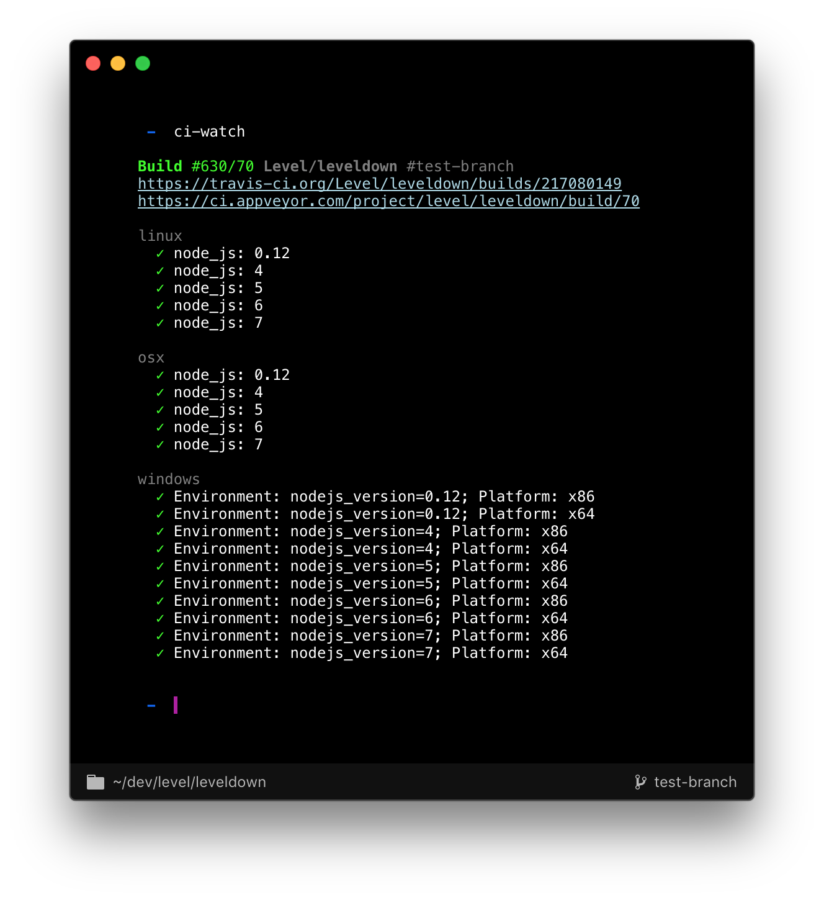This screenshot has height=900, width=824.
Task: Open the travis-ci.org build link
Action: pyautogui.click(x=380, y=184)
